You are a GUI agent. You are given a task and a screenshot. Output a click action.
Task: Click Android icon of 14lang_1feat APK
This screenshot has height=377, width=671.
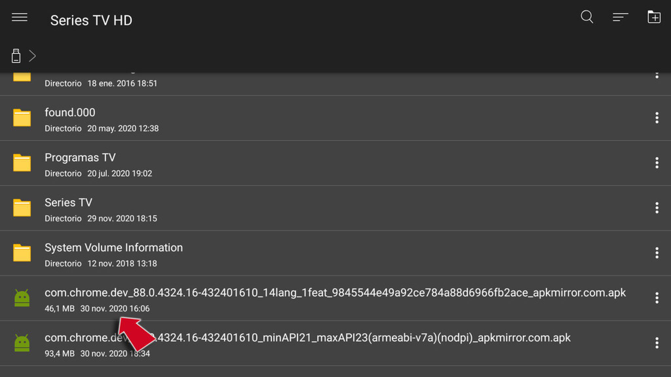pyautogui.click(x=22, y=298)
